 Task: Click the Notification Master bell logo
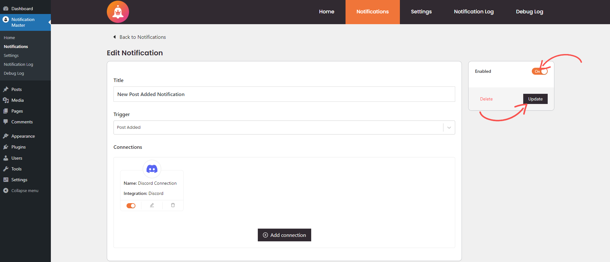pyautogui.click(x=118, y=12)
